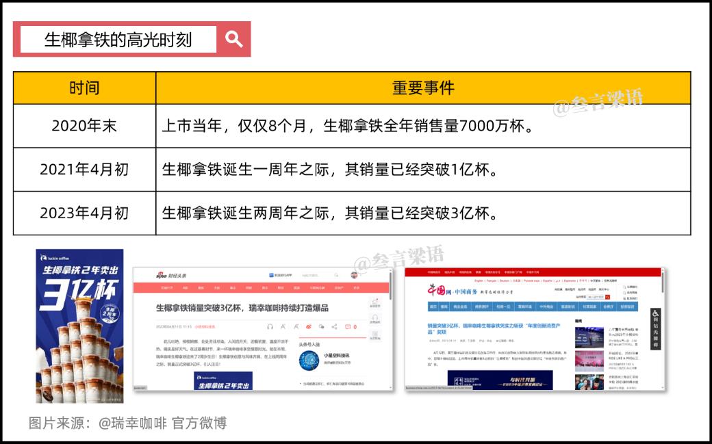Open the blue headline 销量突破3亿杯 on 中国网
The height and width of the screenshot is (444, 712).
tap(494, 328)
